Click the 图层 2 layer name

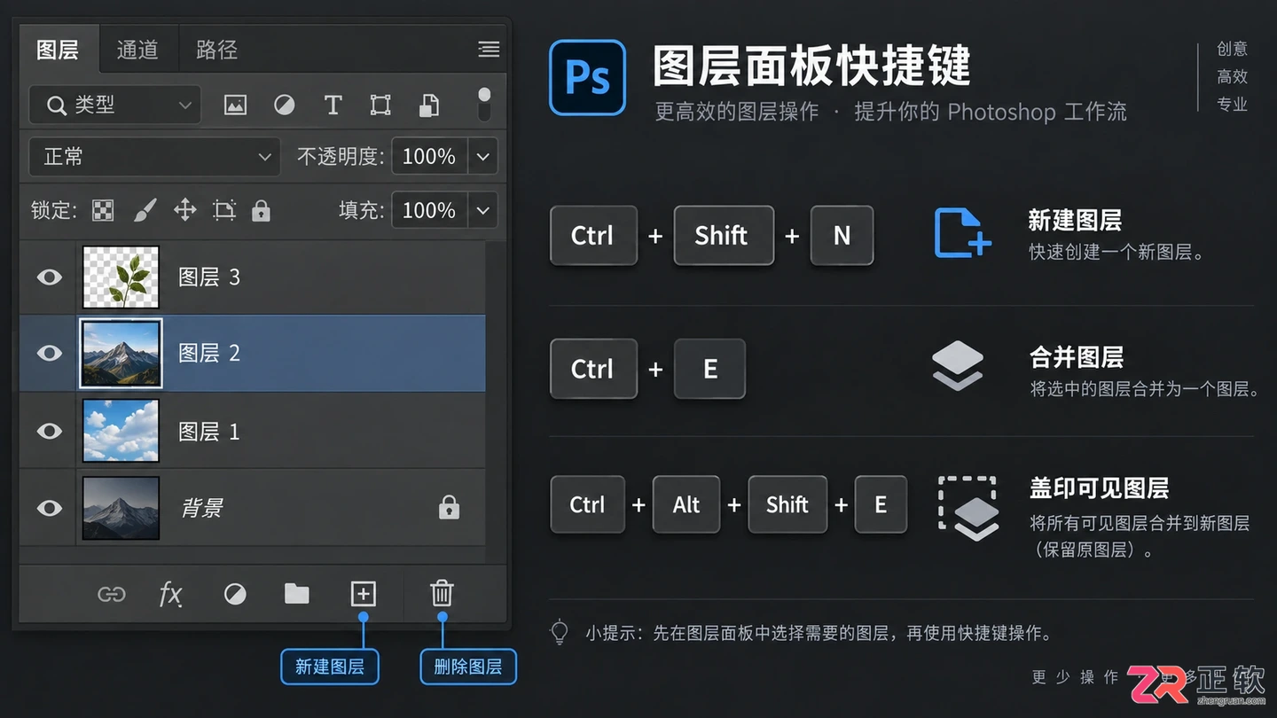coord(209,354)
